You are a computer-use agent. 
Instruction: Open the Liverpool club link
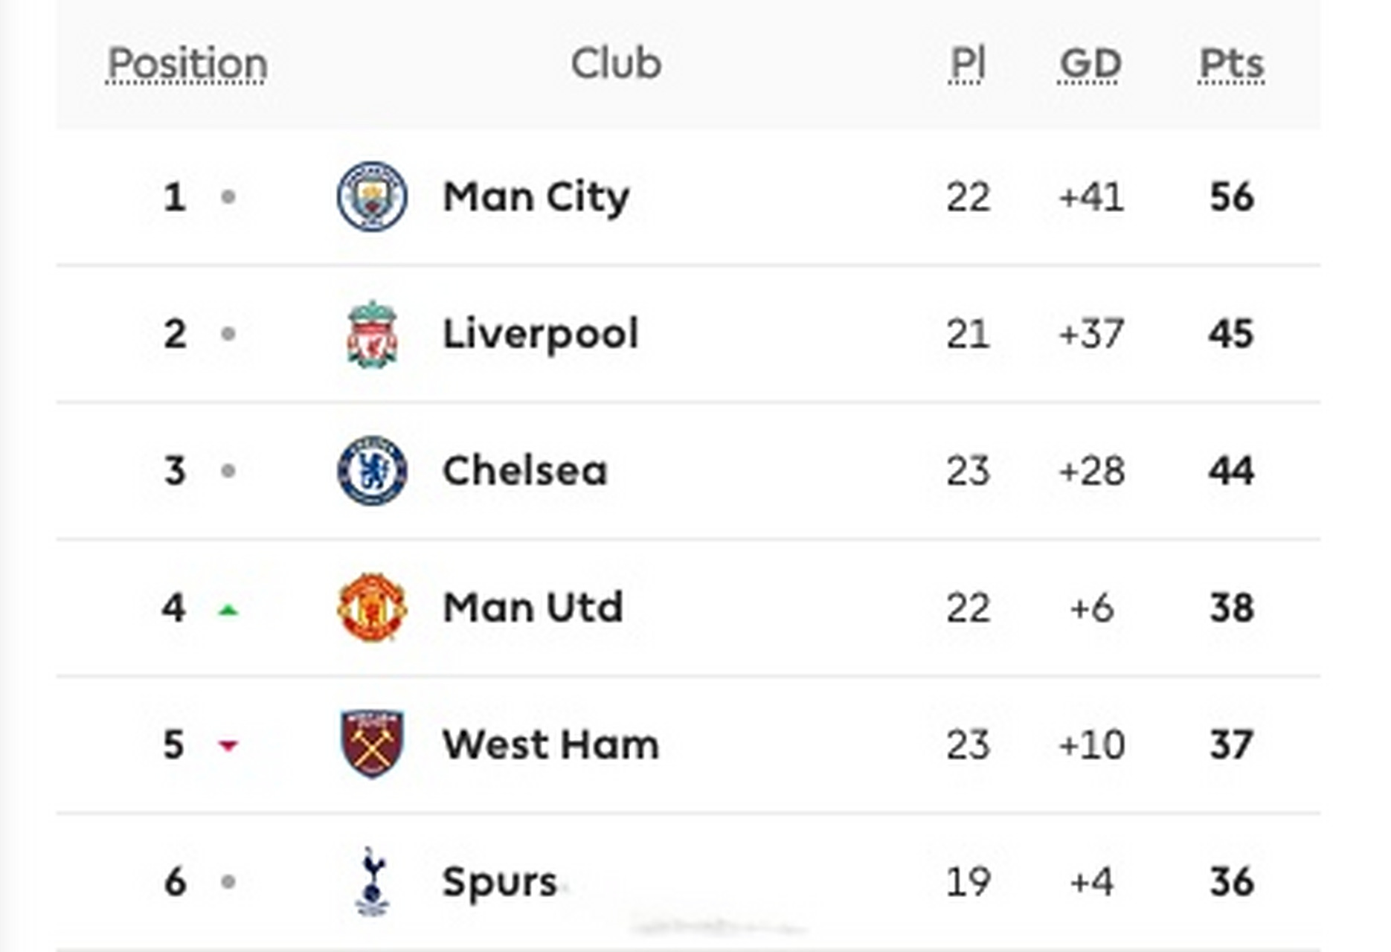pos(541,334)
